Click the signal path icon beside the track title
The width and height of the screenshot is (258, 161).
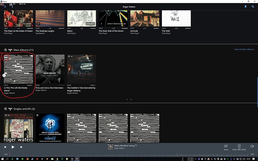tap(136, 145)
